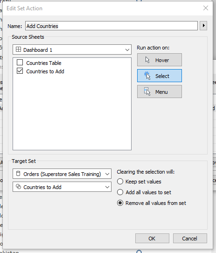Click the Select action cursor icon

(147, 76)
